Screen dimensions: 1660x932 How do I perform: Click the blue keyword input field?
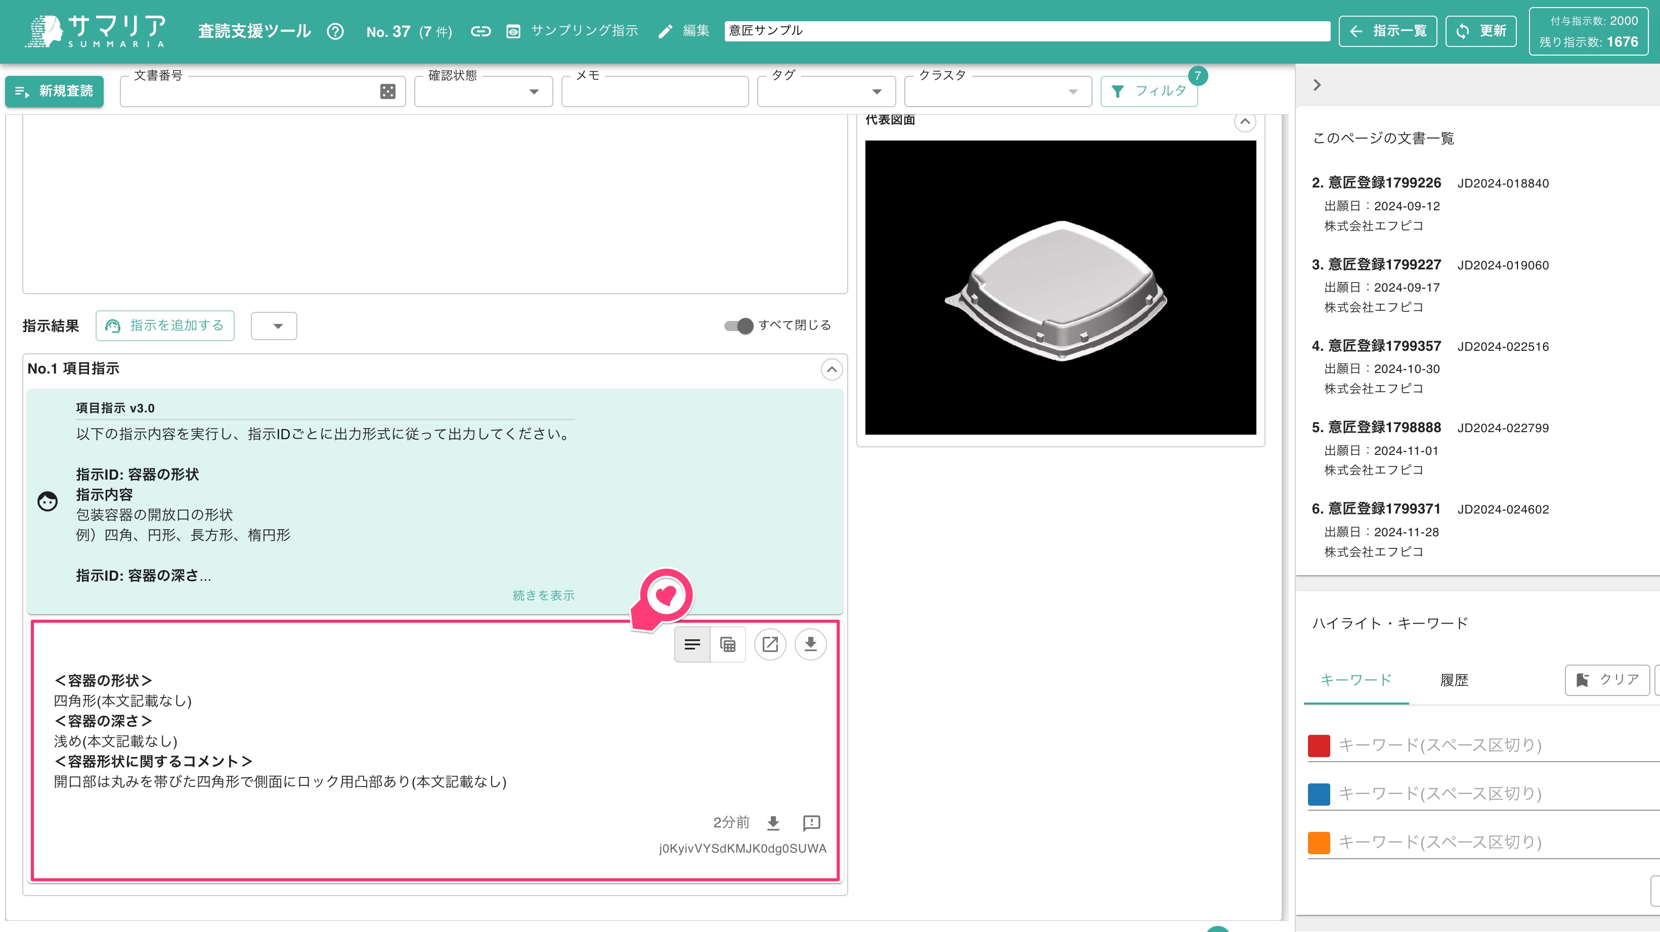[x=1498, y=794]
